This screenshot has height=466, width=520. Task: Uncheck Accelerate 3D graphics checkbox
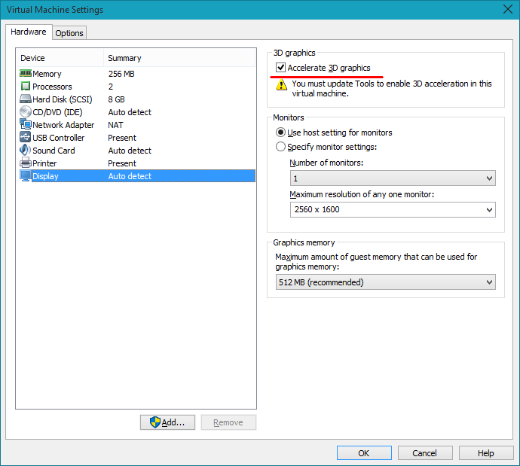click(280, 68)
